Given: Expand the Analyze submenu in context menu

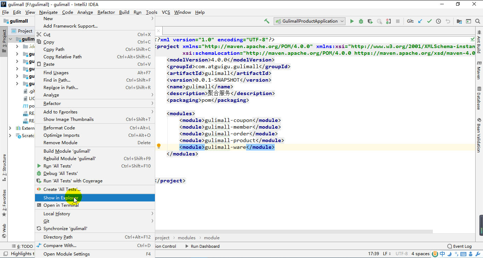Looking at the screenshot, I should point(95,95).
